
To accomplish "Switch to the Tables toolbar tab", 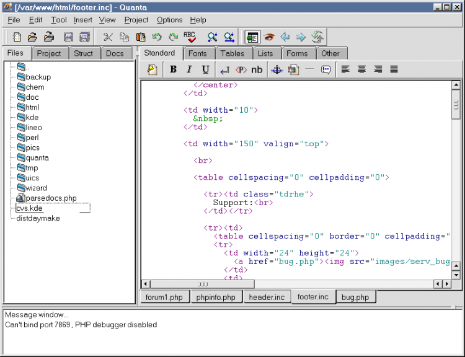I will [x=232, y=53].
